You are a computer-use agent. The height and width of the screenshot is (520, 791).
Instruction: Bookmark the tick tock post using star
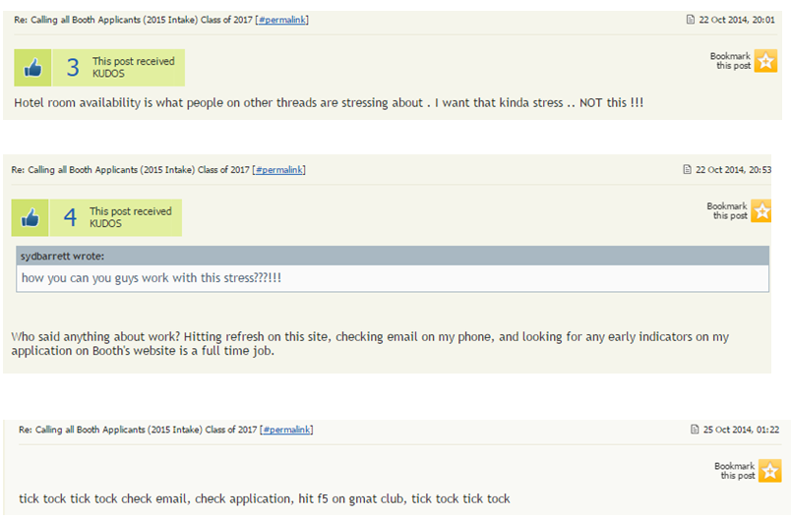[770, 471]
